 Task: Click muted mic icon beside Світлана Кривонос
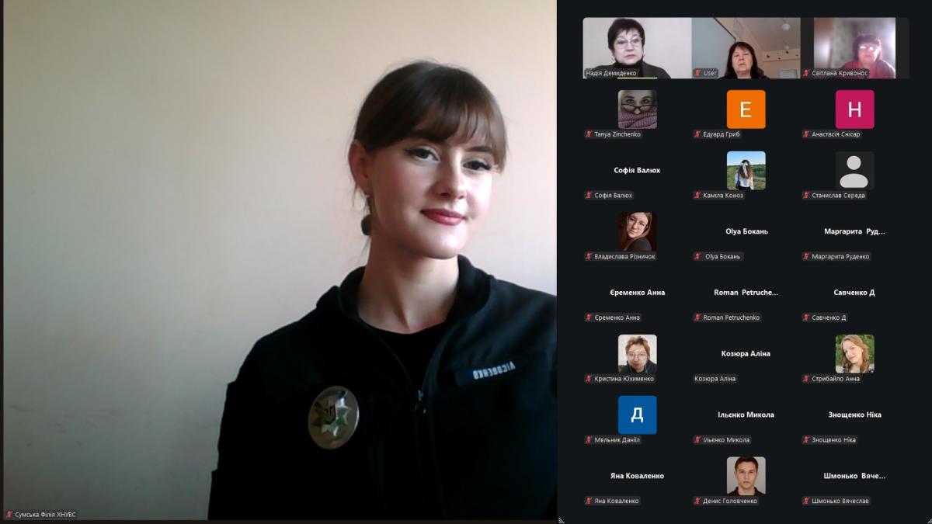[x=806, y=73]
